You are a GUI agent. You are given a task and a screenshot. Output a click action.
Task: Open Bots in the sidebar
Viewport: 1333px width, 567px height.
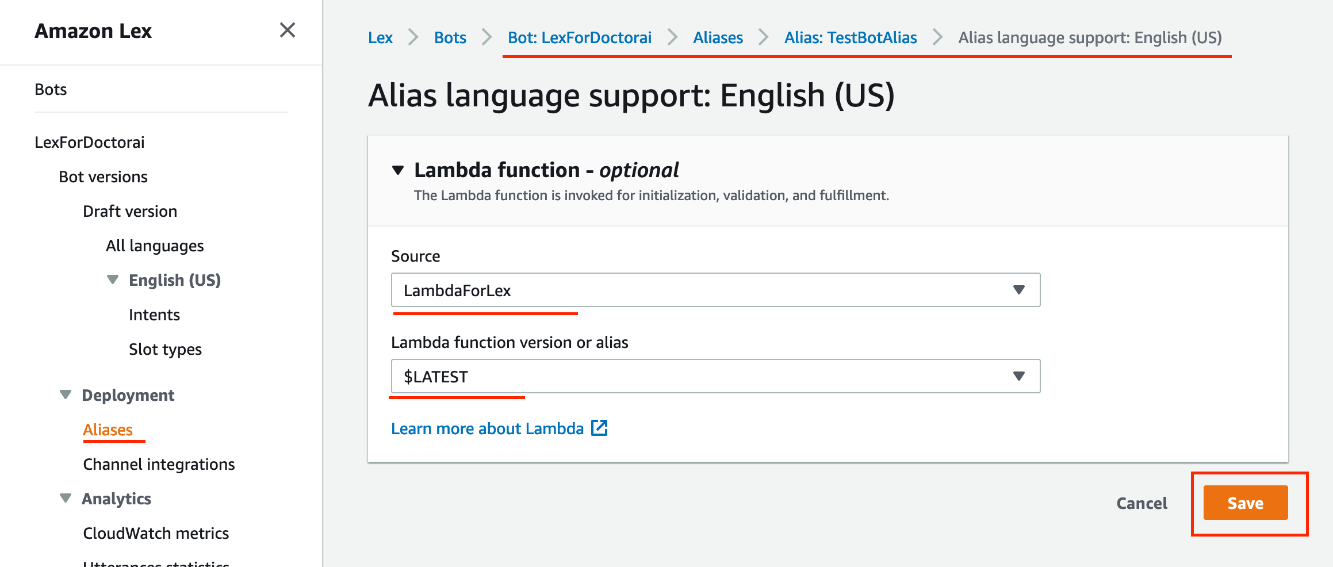point(51,90)
